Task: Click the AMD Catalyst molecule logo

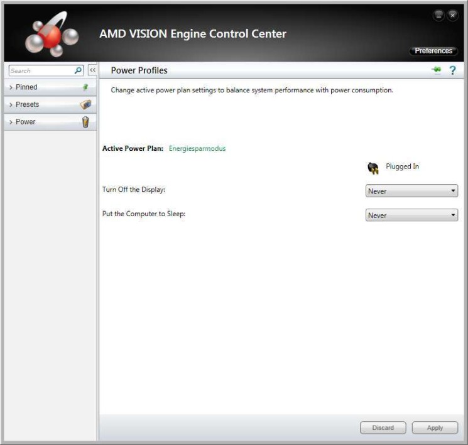Action: click(52, 35)
